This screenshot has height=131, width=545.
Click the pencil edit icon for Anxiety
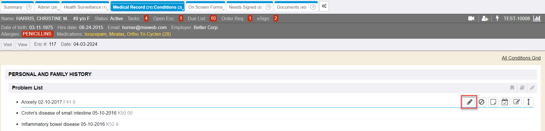[x=469, y=102]
